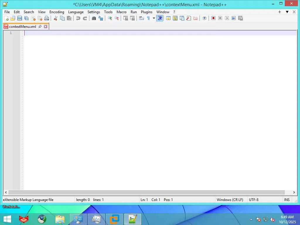300x225 pixels.
Task: Open the Replace dialog icon
Action: tap(101, 18)
